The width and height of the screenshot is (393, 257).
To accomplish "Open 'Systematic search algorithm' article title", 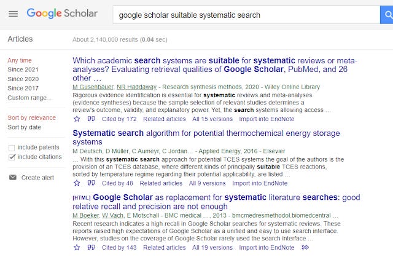I will click(206, 137).
